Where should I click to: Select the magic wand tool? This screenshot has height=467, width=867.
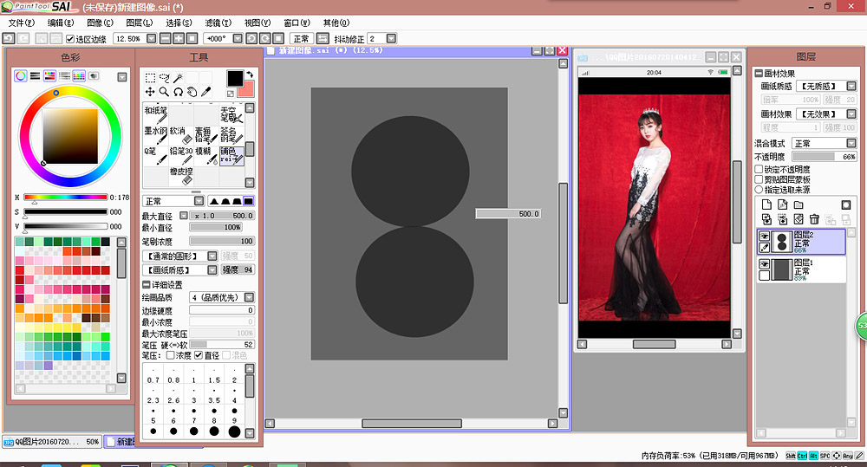point(179,77)
